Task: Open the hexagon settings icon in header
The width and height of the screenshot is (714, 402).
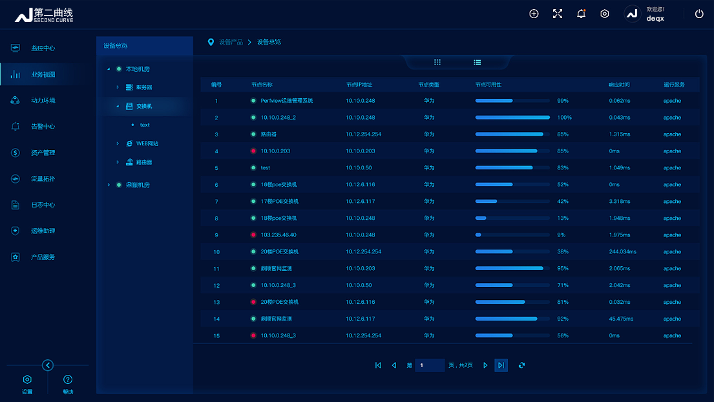Action: click(605, 14)
